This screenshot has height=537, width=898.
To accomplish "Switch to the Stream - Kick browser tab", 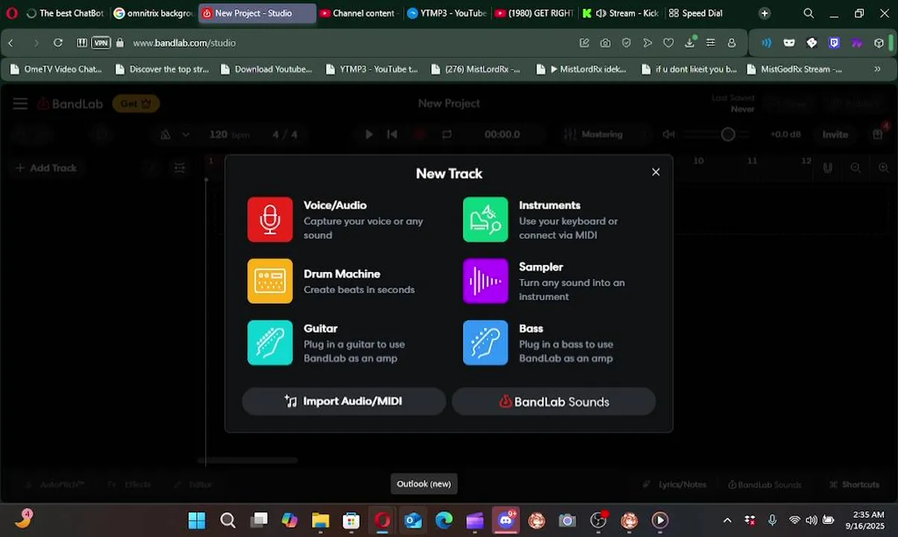I will pyautogui.click(x=621, y=13).
